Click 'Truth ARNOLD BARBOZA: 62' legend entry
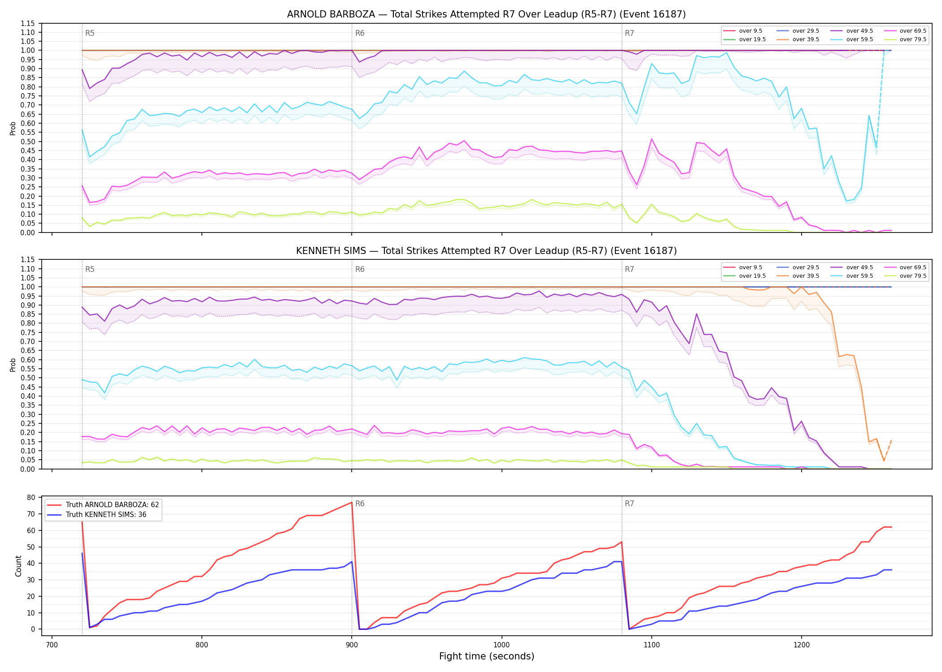942x672 pixels. [x=103, y=505]
